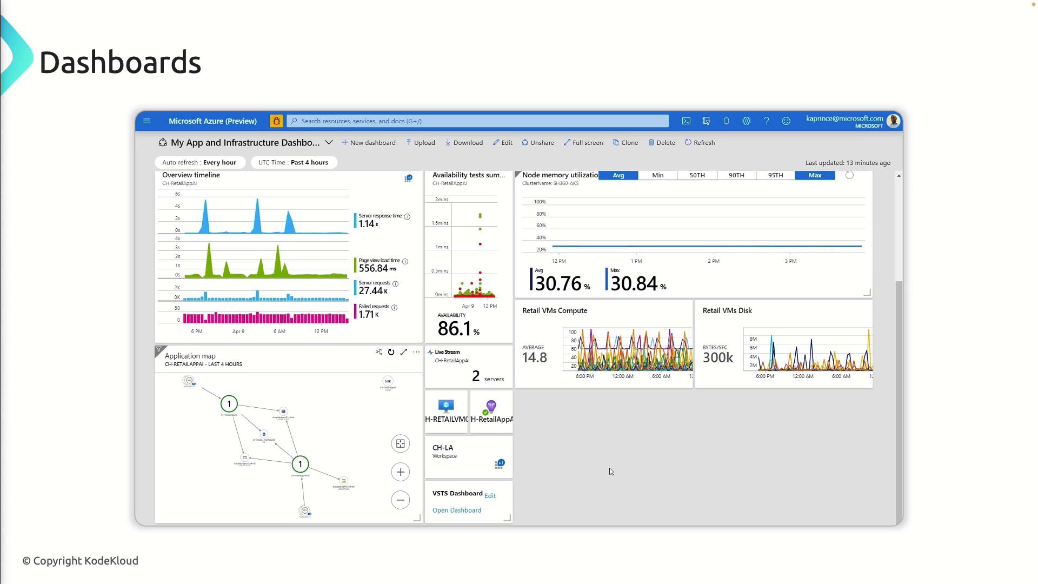Open the Azure portal hamburger menu

click(x=147, y=121)
